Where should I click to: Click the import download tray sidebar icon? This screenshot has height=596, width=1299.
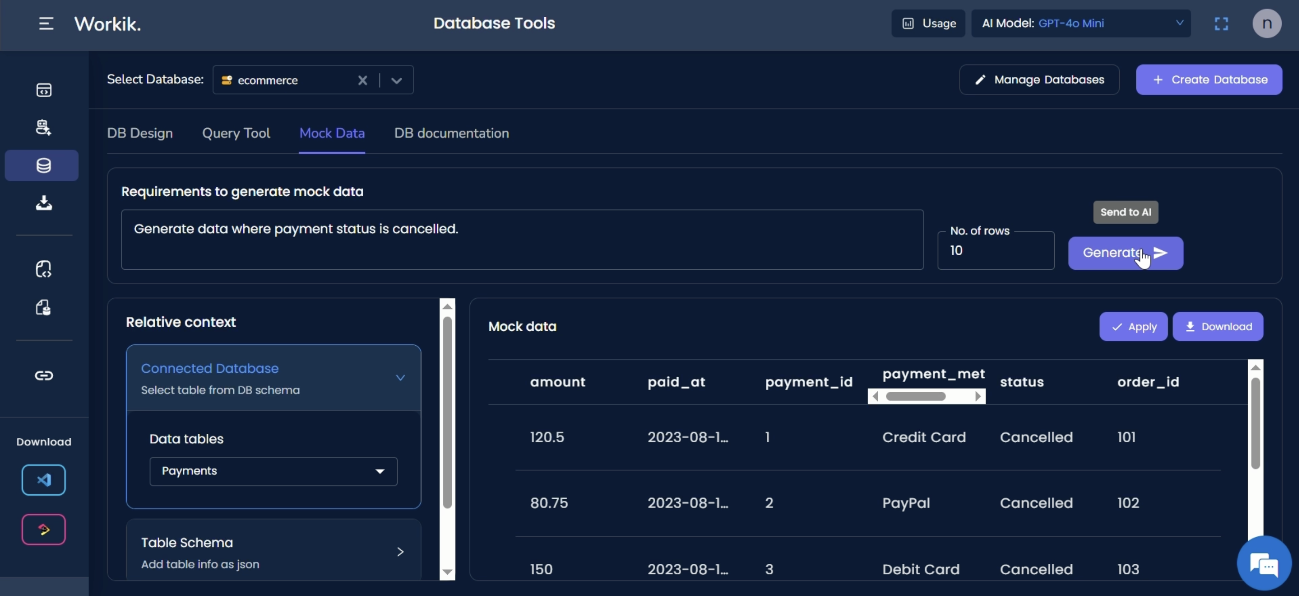pos(43,202)
